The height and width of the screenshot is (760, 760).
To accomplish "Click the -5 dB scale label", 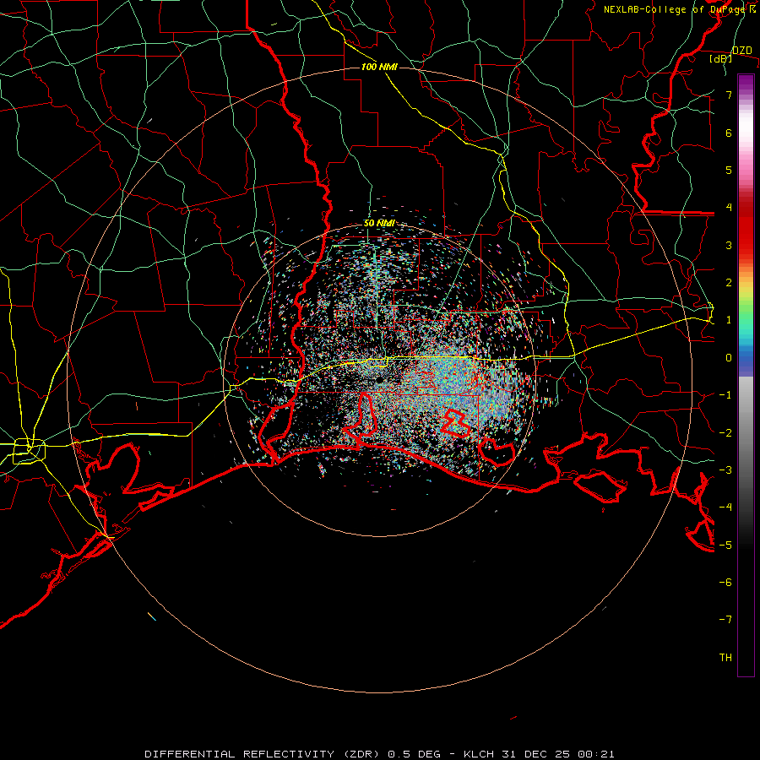I will pyautogui.click(x=725, y=545).
